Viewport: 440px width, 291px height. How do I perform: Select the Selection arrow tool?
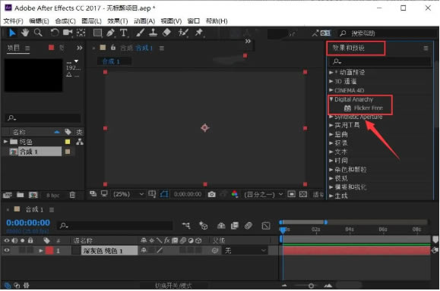[x=12, y=33]
